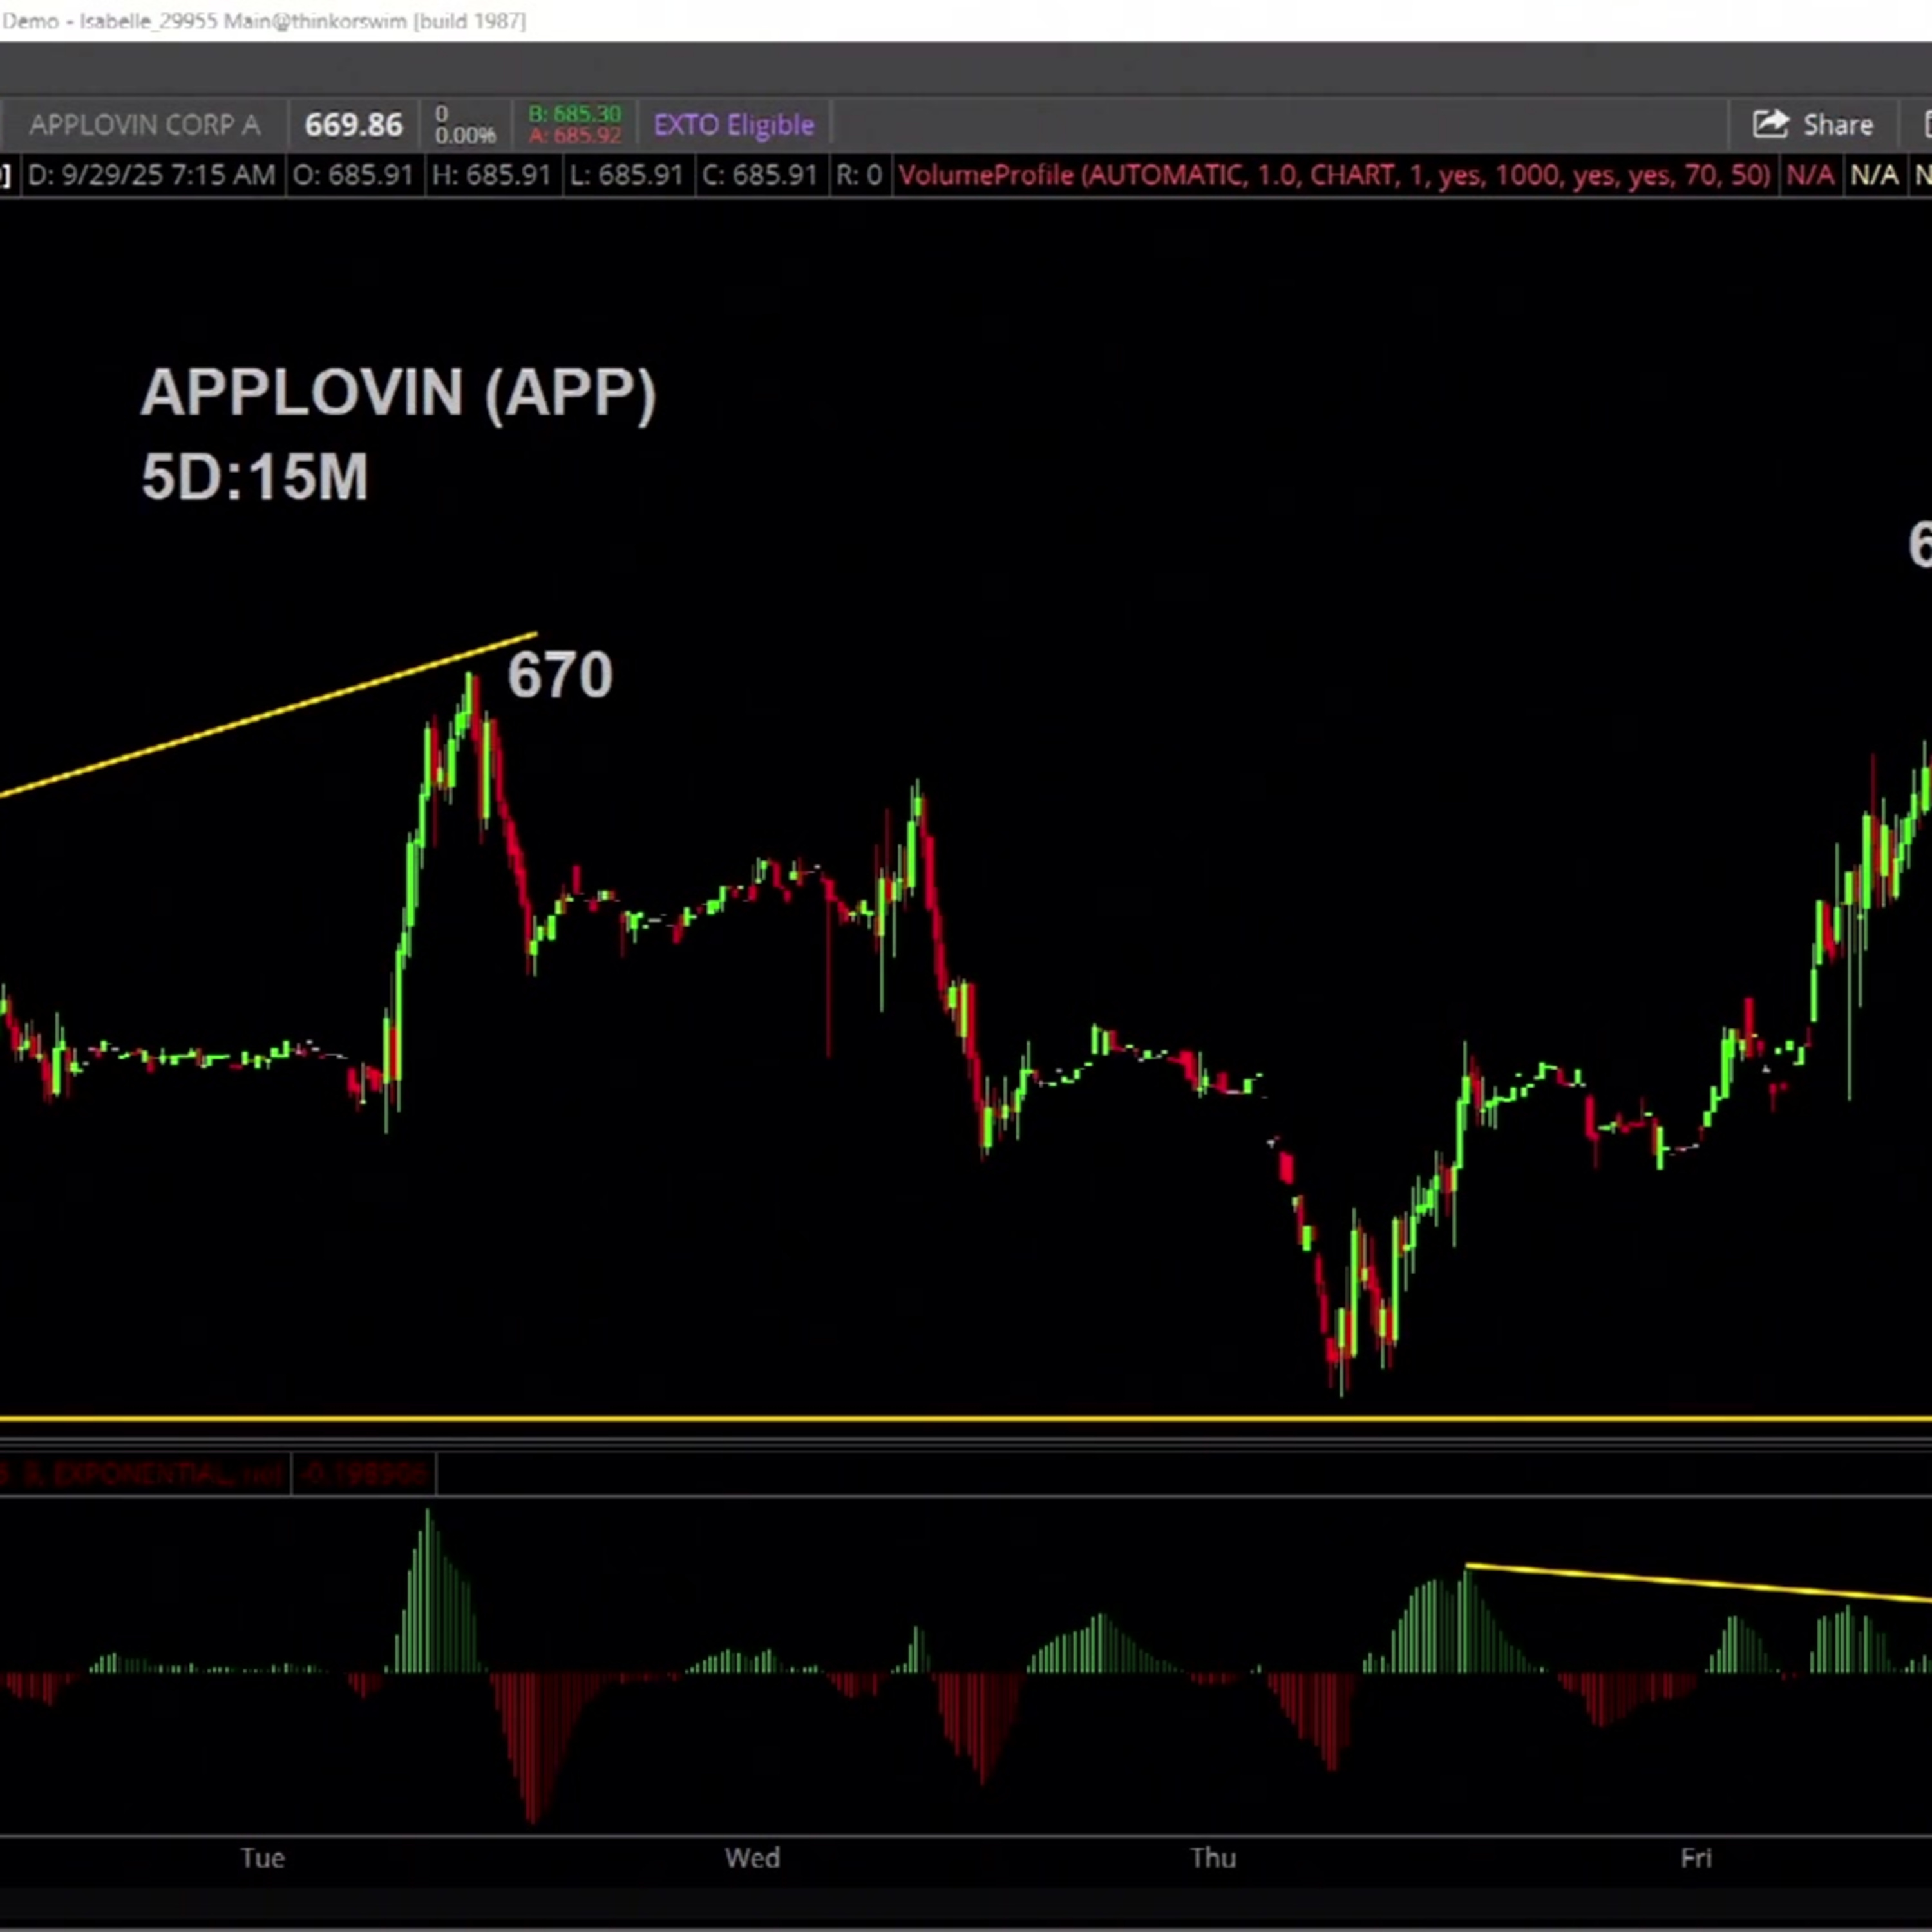Click the open value "O: 685.91"
1932x1932 pixels.
(x=354, y=176)
